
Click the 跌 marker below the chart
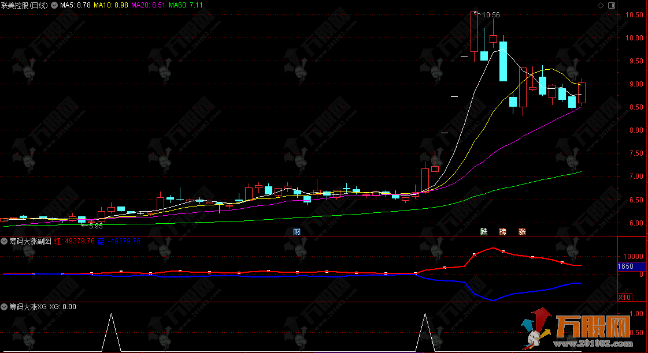(484, 232)
